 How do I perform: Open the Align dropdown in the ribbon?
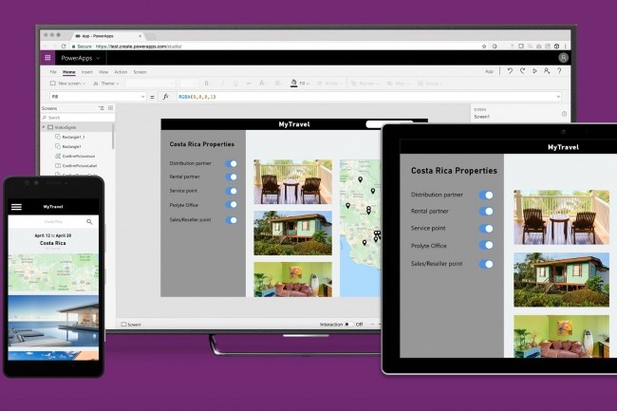tap(399, 84)
